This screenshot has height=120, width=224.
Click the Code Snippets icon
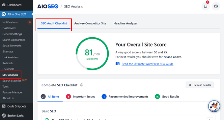click(4, 106)
